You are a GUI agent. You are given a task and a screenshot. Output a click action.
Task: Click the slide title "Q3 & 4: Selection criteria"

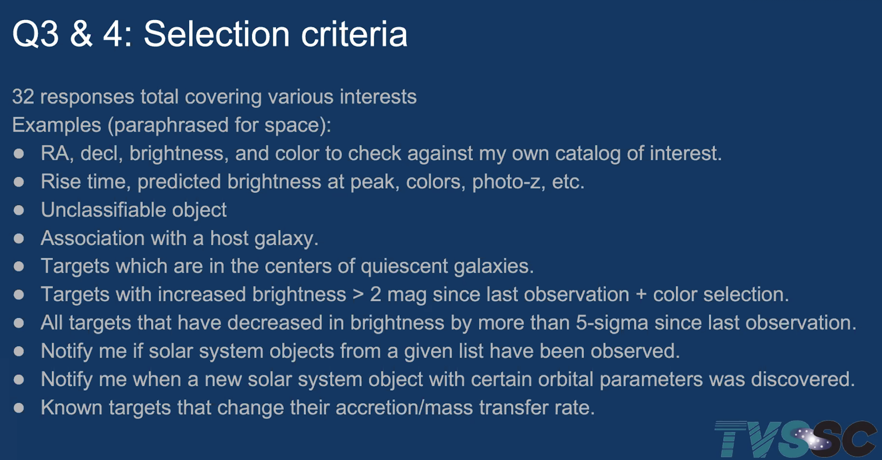[x=209, y=34]
